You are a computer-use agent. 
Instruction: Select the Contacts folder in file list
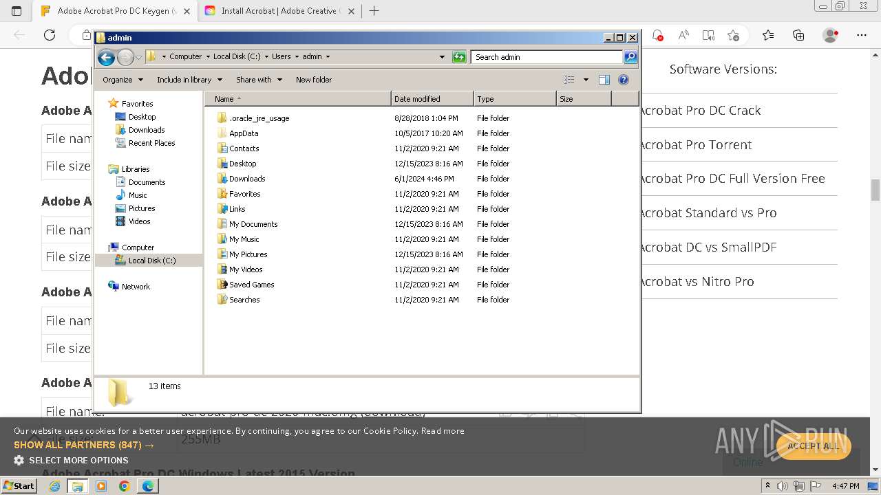(237, 148)
